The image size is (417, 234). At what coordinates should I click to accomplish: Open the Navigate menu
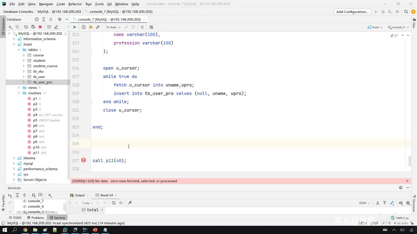[x=46, y=4]
